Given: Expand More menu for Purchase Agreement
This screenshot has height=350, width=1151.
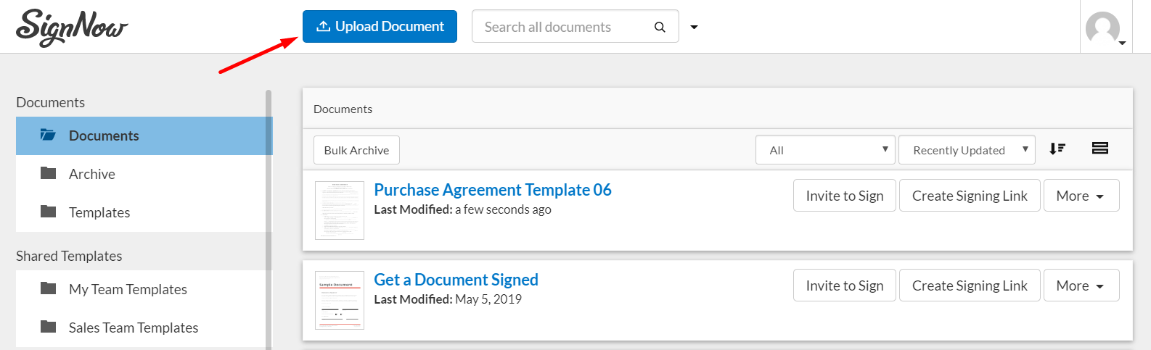Looking at the screenshot, I should 1081,196.
